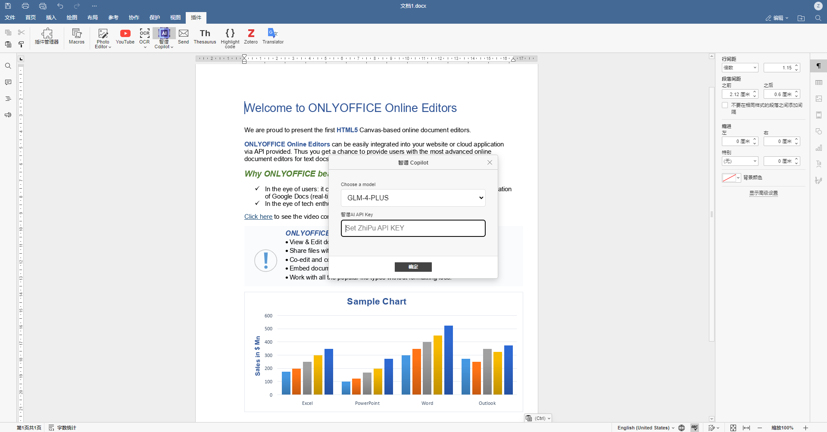Open the Comments panel in left sidebar
The height and width of the screenshot is (432, 827).
(8, 82)
